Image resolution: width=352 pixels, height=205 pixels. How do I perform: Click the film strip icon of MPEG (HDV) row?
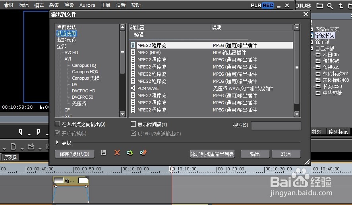[x=133, y=53]
